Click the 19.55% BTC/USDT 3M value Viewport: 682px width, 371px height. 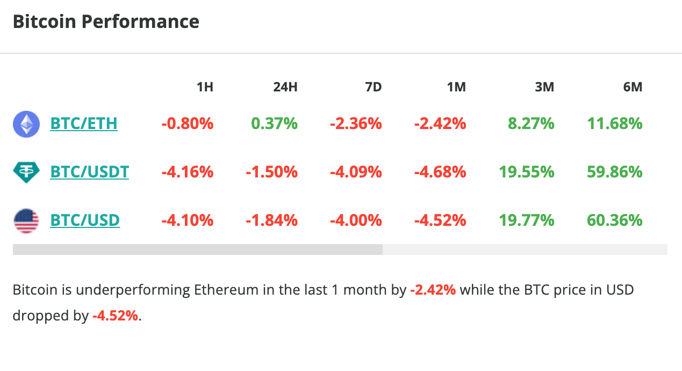[526, 172]
